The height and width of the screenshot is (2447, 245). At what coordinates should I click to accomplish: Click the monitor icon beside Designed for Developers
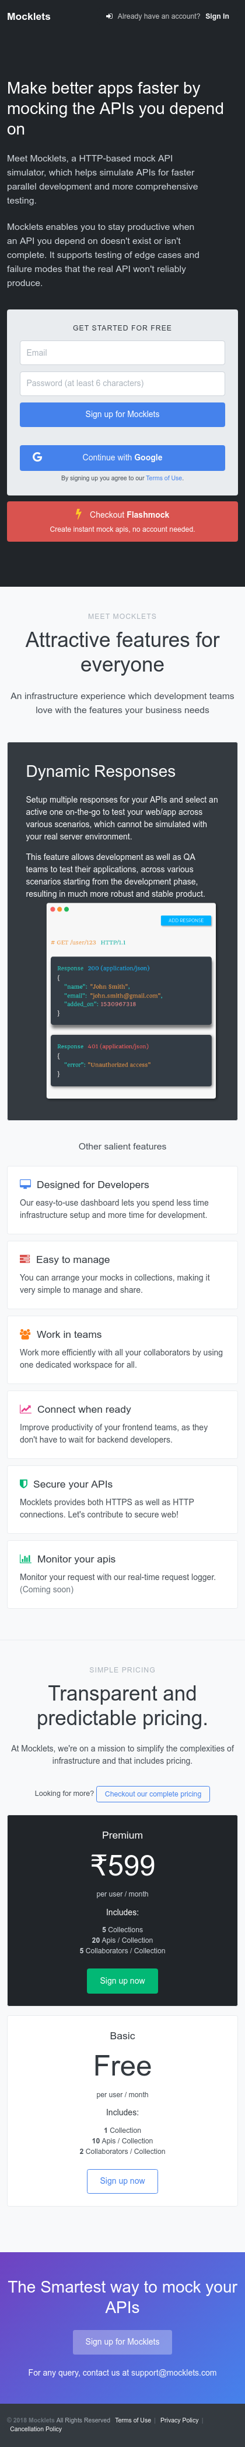click(x=26, y=1183)
